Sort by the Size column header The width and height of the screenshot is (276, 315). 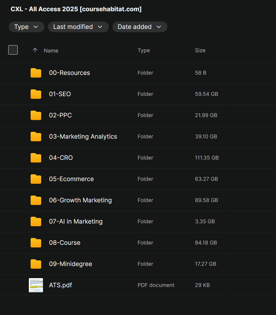pyautogui.click(x=200, y=50)
